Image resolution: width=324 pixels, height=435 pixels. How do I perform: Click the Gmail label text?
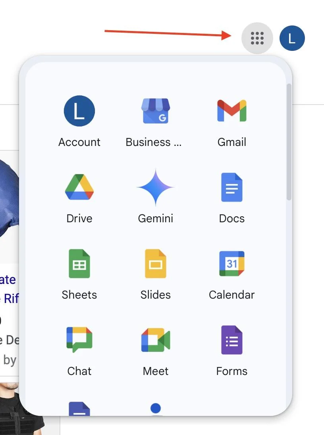232,142
